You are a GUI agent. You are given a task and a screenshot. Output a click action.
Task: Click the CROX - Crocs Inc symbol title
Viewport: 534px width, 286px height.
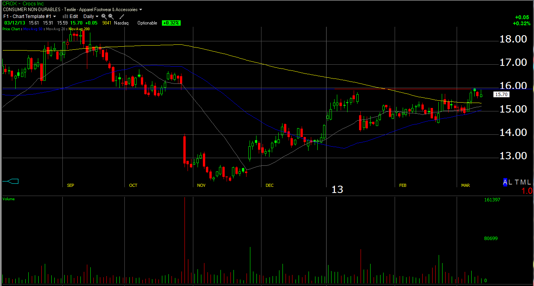coord(23,3)
